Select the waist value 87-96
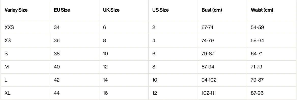The image size is (297, 100). point(257,93)
